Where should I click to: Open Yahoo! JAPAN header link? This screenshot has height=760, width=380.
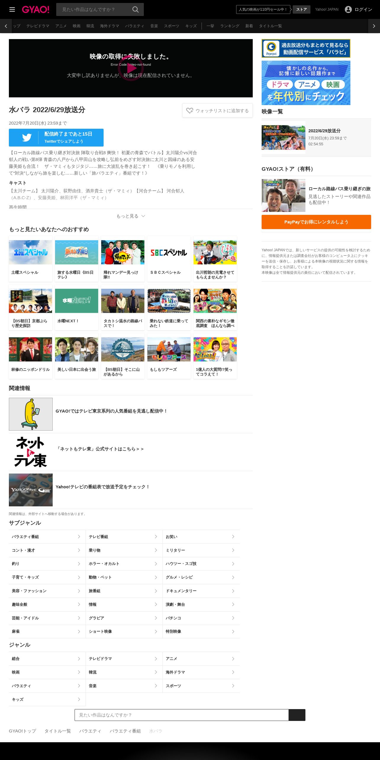(x=327, y=9)
